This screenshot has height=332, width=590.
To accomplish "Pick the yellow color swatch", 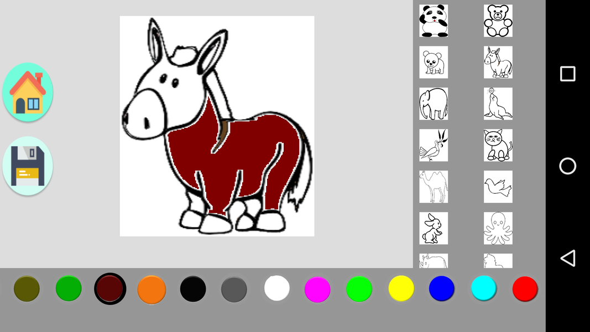I will [x=400, y=288].
